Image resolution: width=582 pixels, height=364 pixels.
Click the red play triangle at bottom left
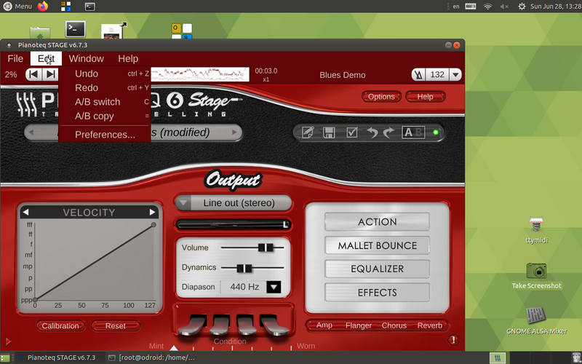(x=8, y=341)
